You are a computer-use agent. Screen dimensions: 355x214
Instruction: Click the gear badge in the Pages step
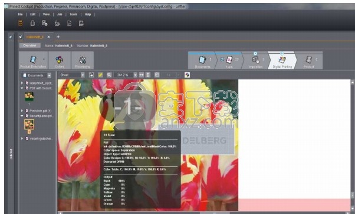tap(222, 59)
